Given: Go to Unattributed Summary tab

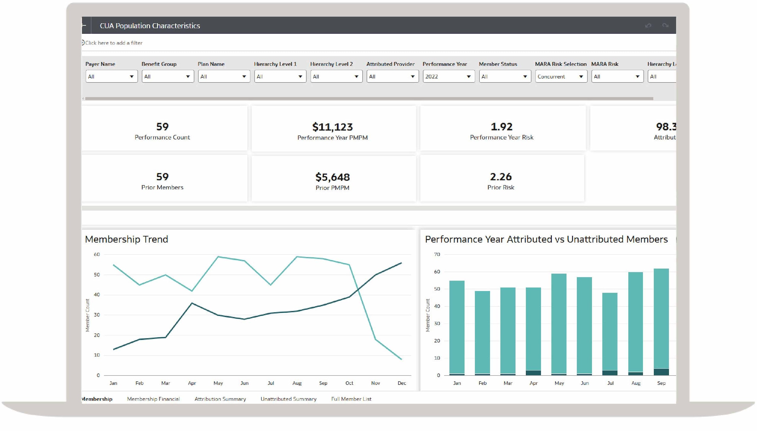Looking at the screenshot, I should coord(288,399).
